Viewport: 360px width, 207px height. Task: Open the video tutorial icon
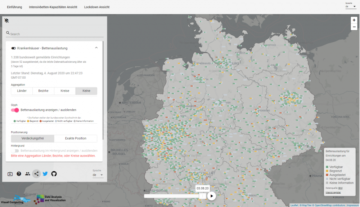[10, 174]
